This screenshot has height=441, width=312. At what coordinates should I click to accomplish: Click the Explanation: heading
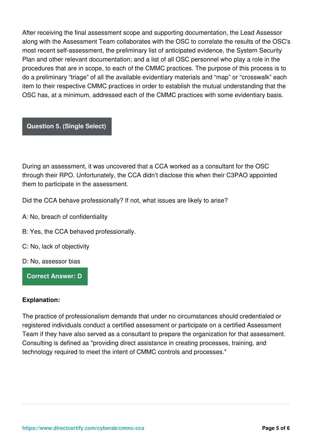[41, 300]
